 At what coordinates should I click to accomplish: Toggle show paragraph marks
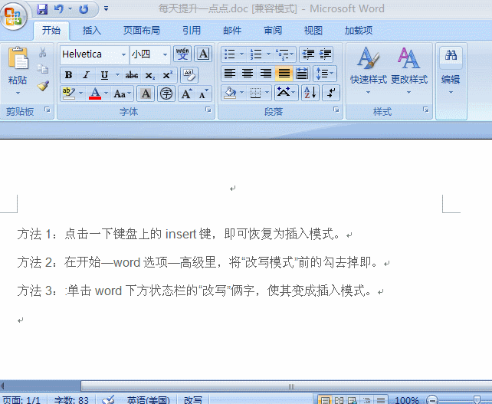pyautogui.click(x=331, y=93)
